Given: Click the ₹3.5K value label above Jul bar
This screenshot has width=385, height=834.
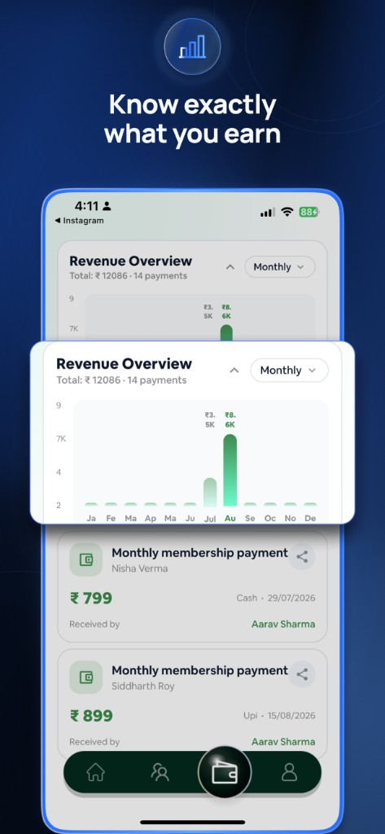Looking at the screenshot, I should click(210, 419).
